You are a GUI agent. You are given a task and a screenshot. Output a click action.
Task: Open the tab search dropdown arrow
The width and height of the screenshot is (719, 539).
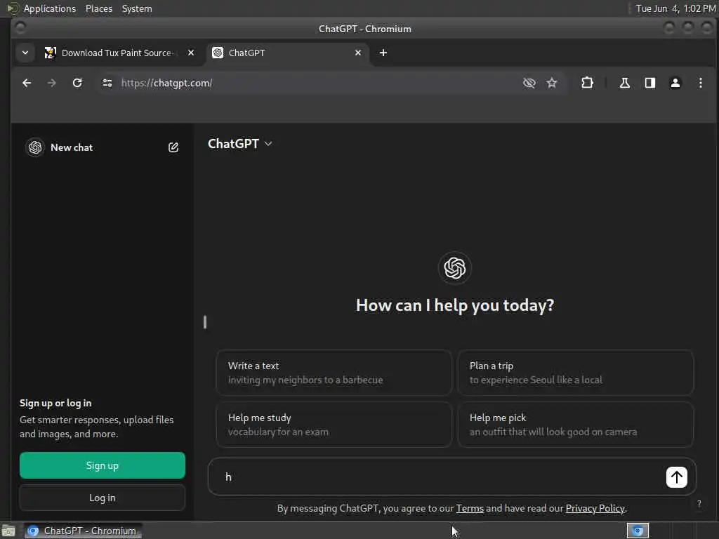(x=25, y=53)
